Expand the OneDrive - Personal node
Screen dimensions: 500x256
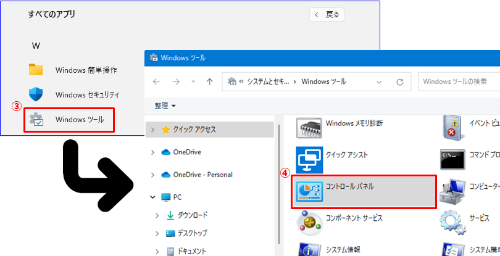(x=153, y=175)
